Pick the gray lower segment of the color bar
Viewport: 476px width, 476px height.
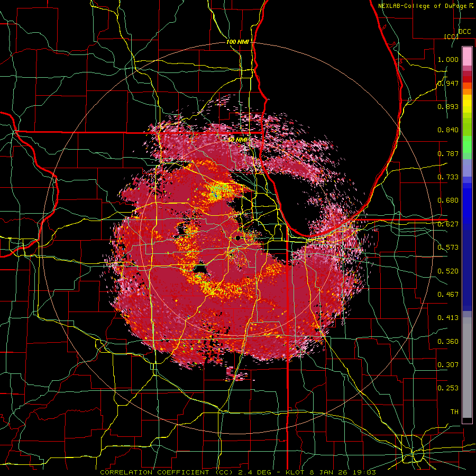pos(467,368)
